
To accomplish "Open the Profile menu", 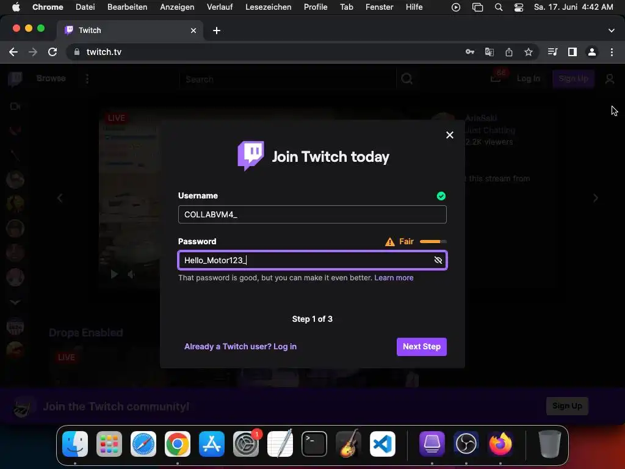I will [316, 7].
